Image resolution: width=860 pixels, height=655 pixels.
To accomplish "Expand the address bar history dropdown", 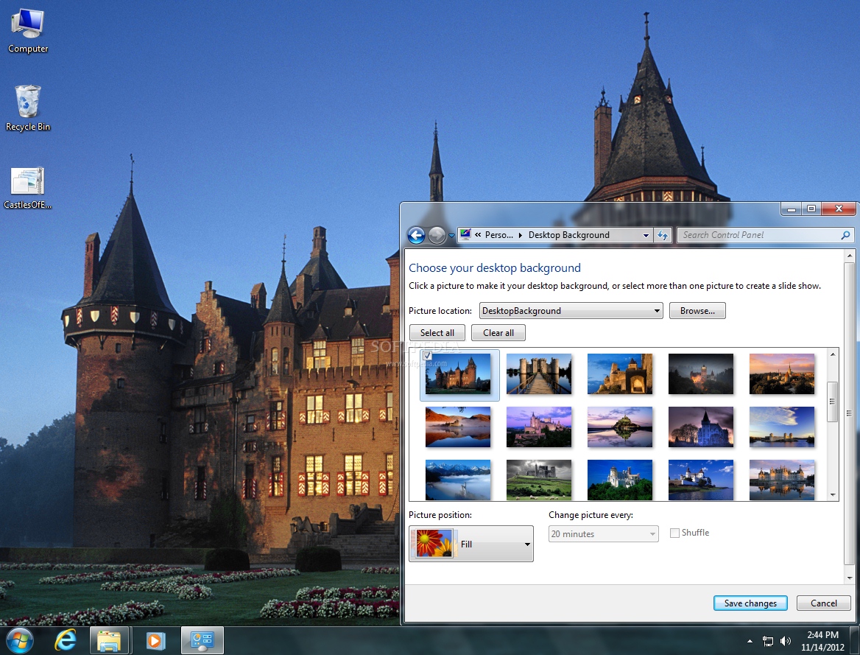I will point(646,235).
